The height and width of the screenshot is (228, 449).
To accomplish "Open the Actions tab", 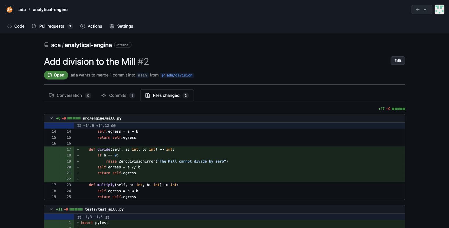I will [91, 26].
